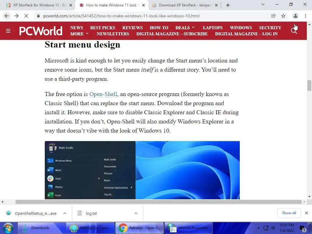The height and width of the screenshot is (234, 312).
Task: Switch to Releases Open-Shell Chrome taskbar window
Action: click(140, 228)
